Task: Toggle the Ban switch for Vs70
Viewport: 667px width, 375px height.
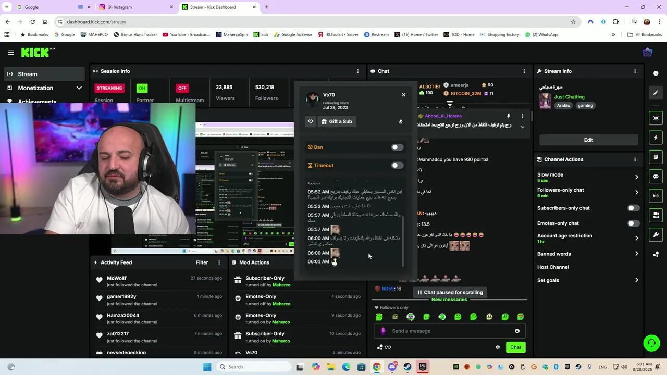Action: tap(397, 147)
